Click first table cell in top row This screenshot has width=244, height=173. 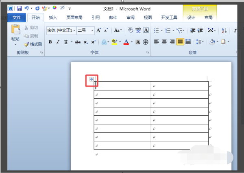pos(122,86)
